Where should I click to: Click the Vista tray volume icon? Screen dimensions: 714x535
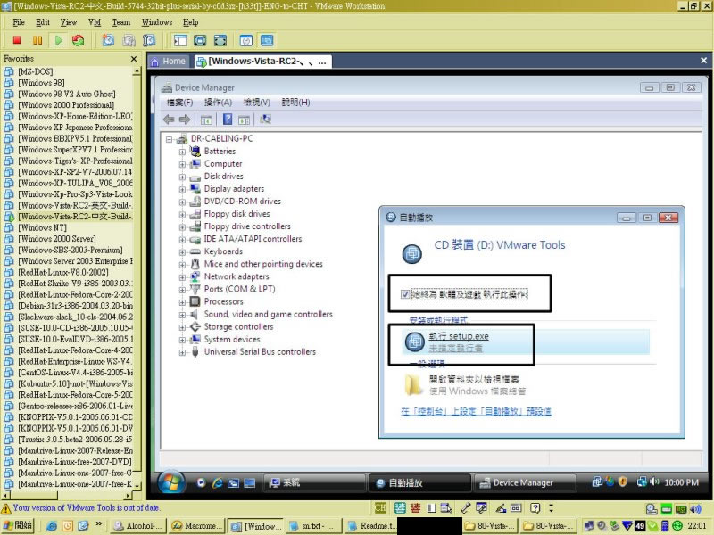655,481
